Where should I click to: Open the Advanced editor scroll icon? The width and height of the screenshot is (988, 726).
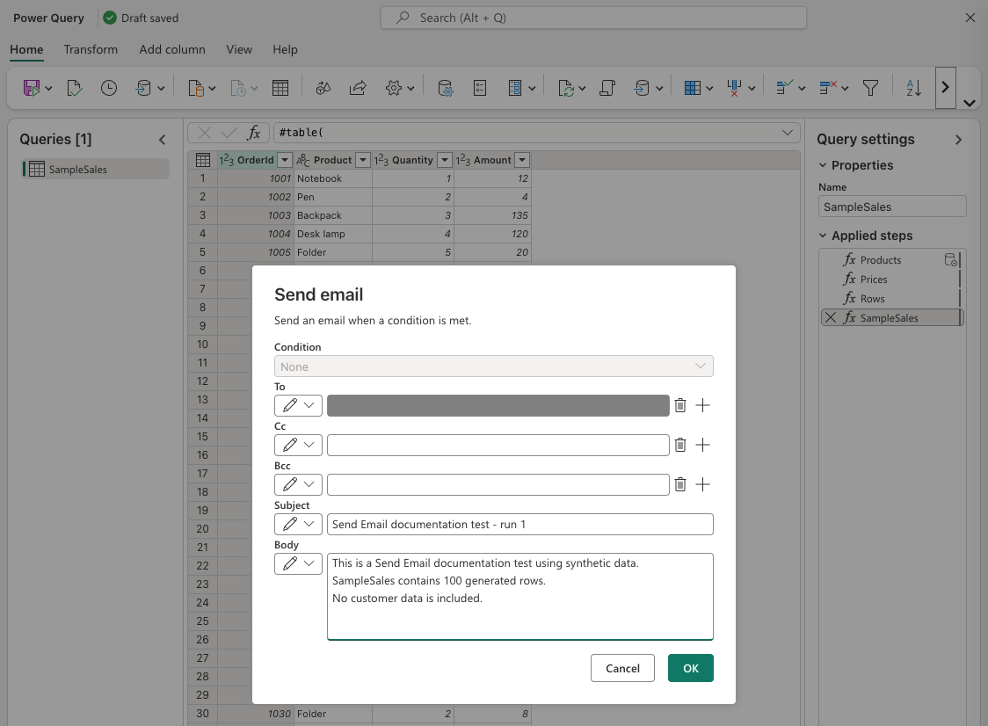click(x=607, y=88)
